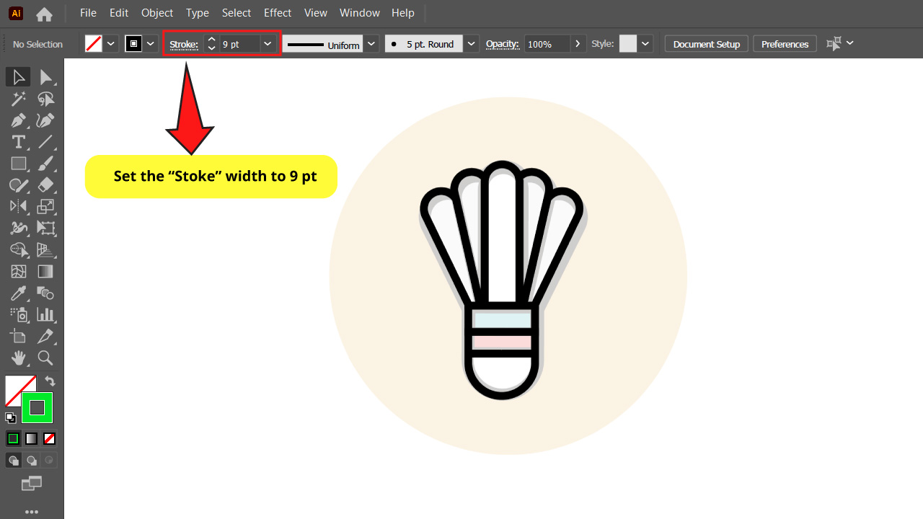
Task: Open the Preferences dialog
Action: point(785,43)
